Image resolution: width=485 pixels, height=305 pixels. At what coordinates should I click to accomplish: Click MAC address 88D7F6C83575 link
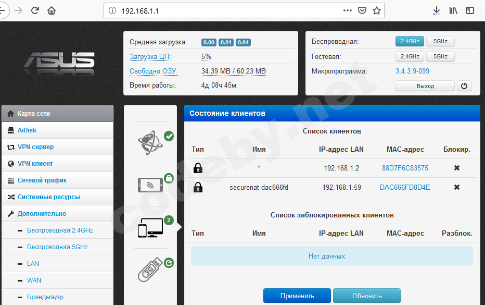(405, 168)
